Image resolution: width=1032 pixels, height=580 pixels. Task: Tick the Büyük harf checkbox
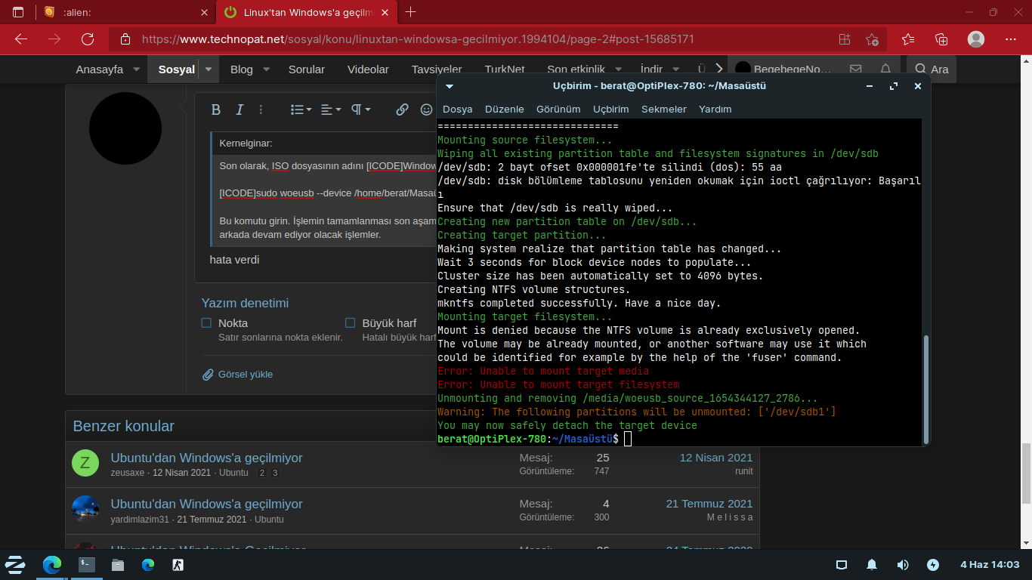[x=350, y=323]
